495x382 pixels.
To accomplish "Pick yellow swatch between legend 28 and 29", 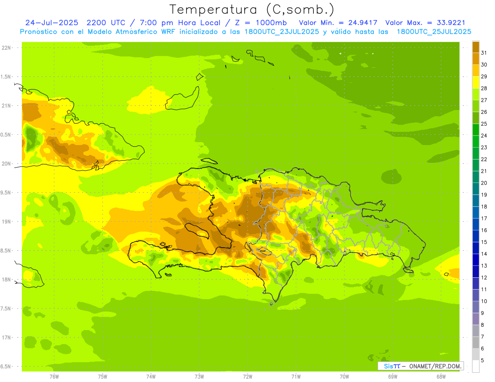I will (x=476, y=82).
